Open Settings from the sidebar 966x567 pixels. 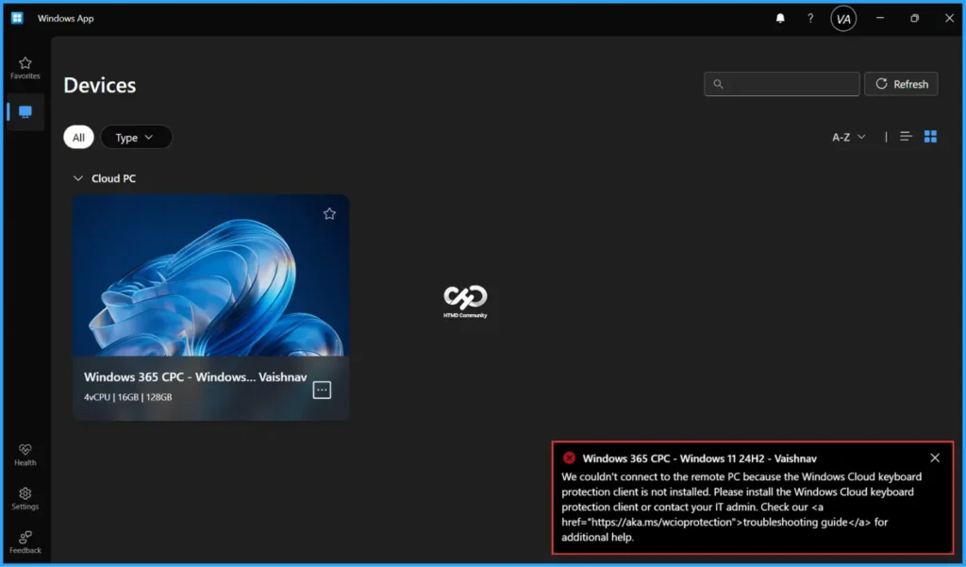click(x=25, y=498)
